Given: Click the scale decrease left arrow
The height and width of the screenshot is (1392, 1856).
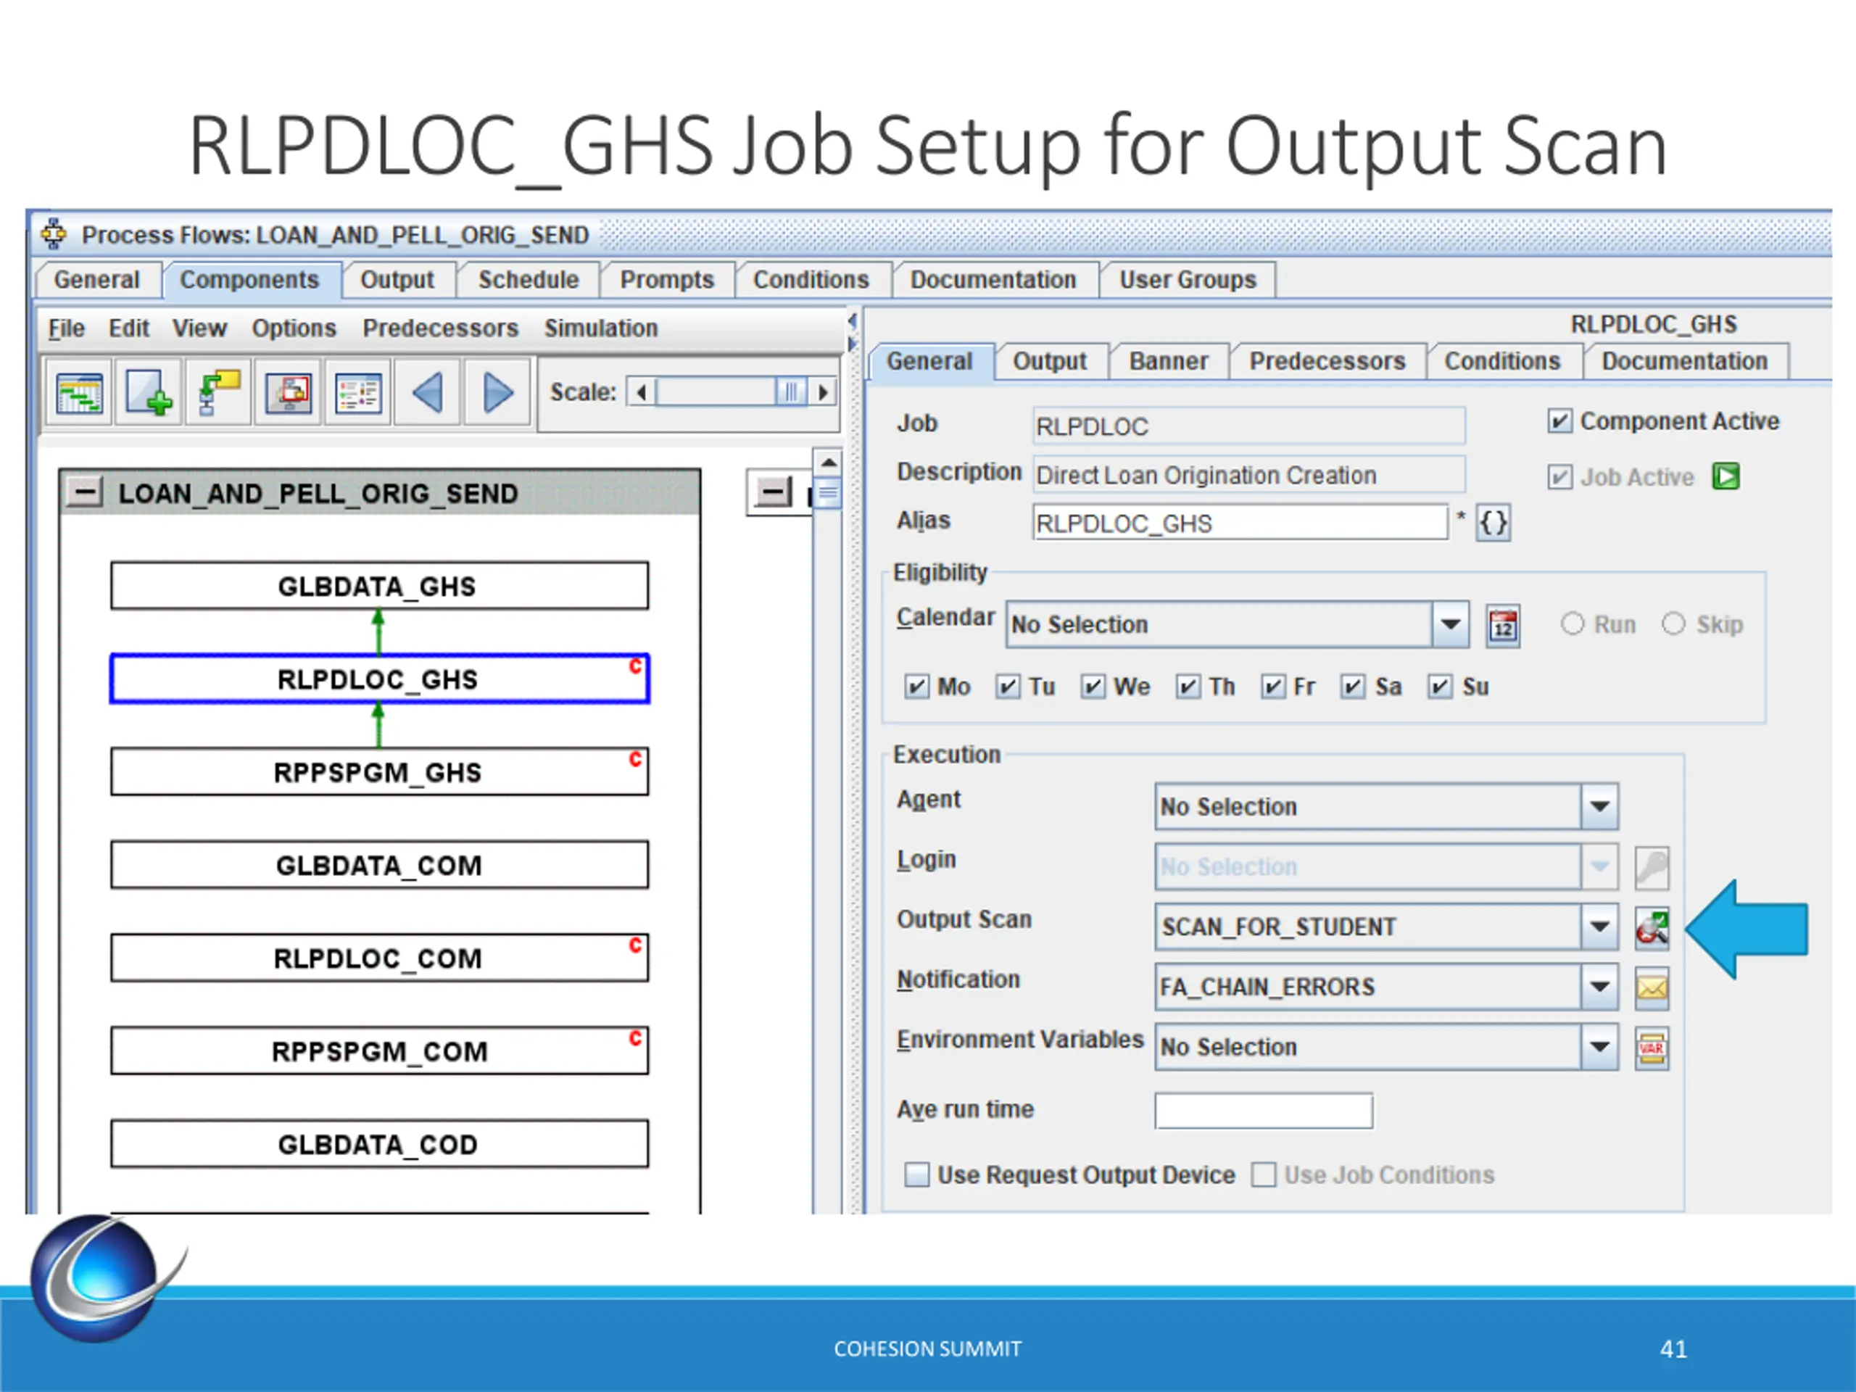Looking at the screenshot, I should (x=642, y=391).
